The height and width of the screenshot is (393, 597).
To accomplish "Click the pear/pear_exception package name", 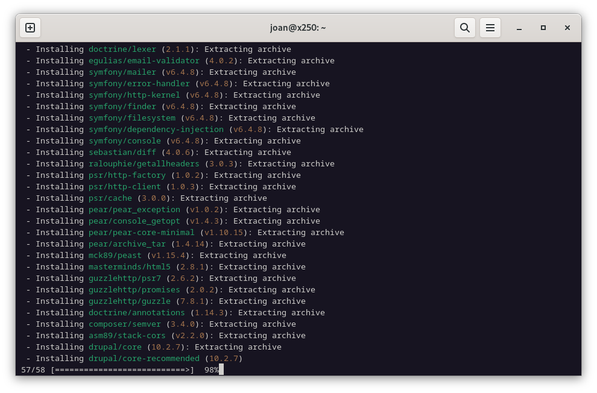I will pyautogui.click(x=134, y=210).
